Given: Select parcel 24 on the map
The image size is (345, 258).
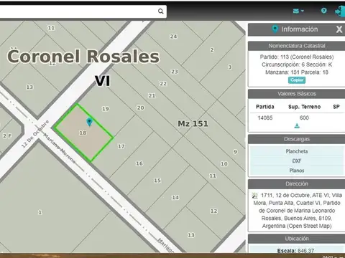Looking at the screenshot, I should (x=173, y=37).
